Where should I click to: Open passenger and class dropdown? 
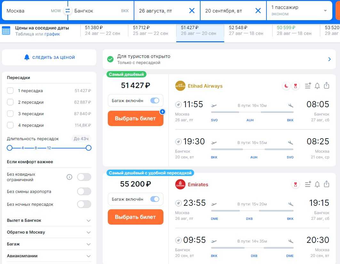299,11
